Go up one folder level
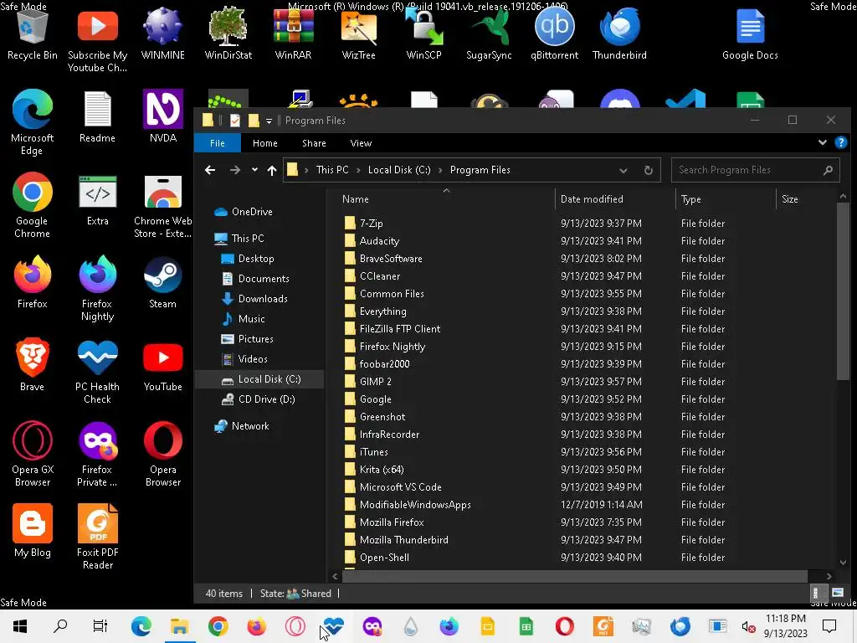 [272, 170]
